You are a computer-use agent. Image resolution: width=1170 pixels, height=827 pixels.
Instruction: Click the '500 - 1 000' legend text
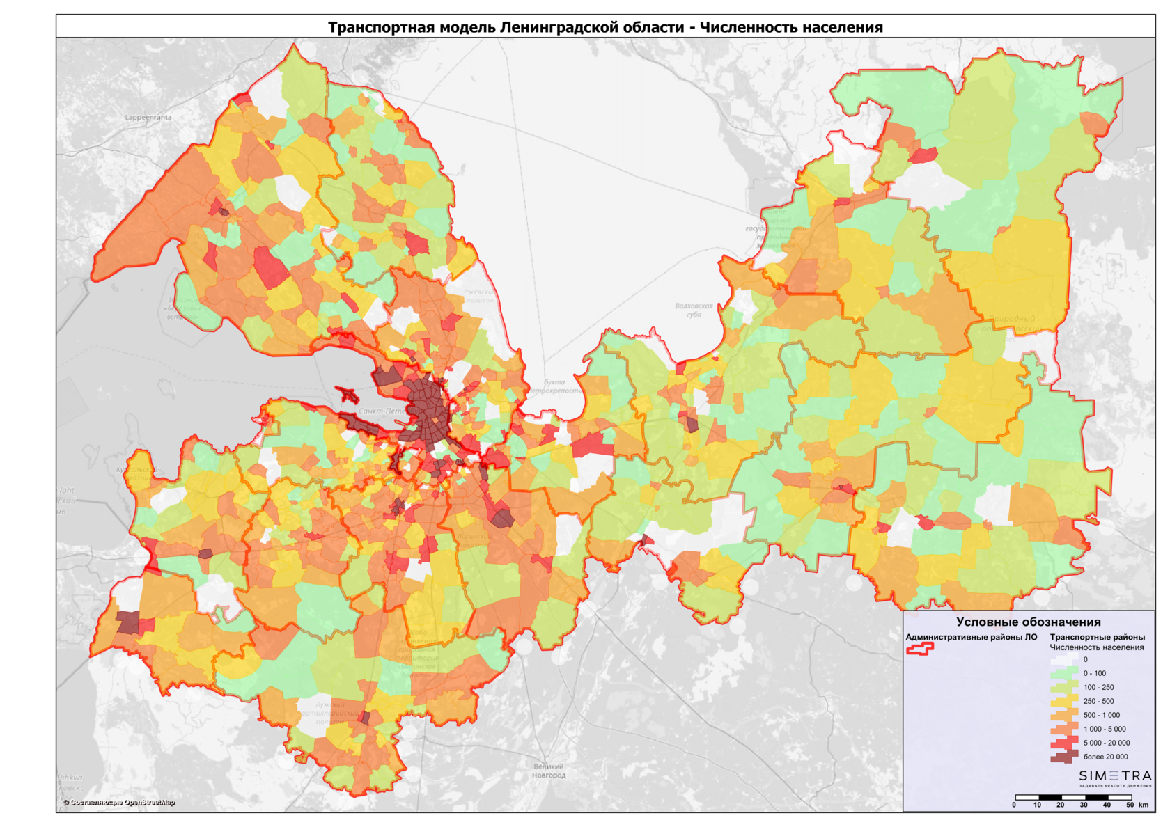tap(1101, 715)
